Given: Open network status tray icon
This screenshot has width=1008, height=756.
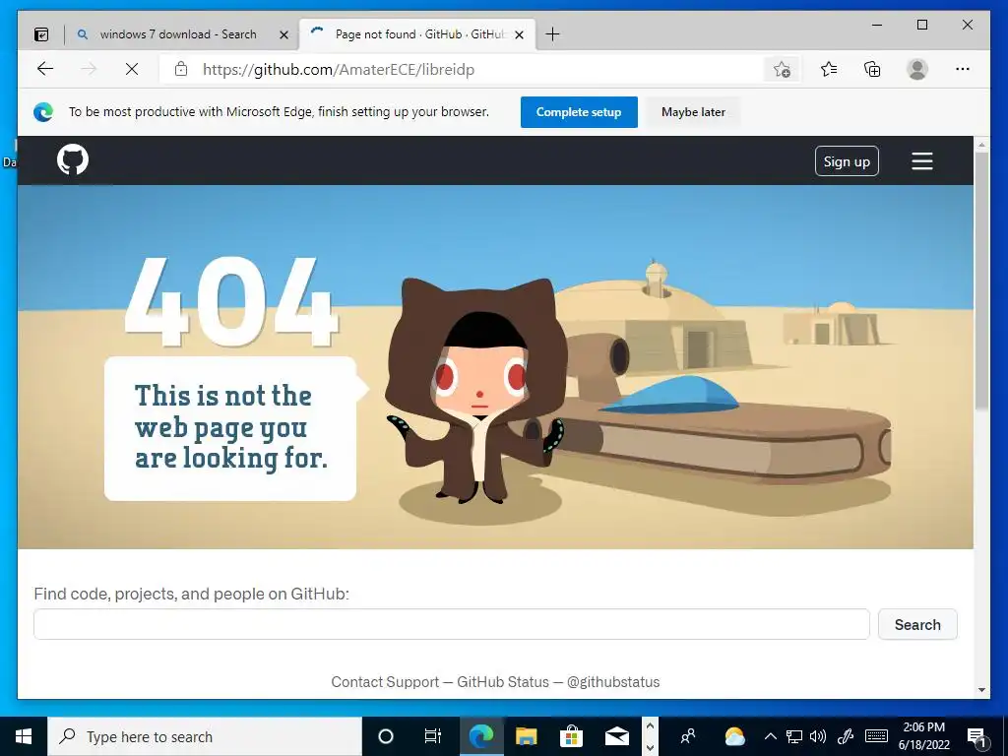Looking at the screenshot, I should (794, 736).
